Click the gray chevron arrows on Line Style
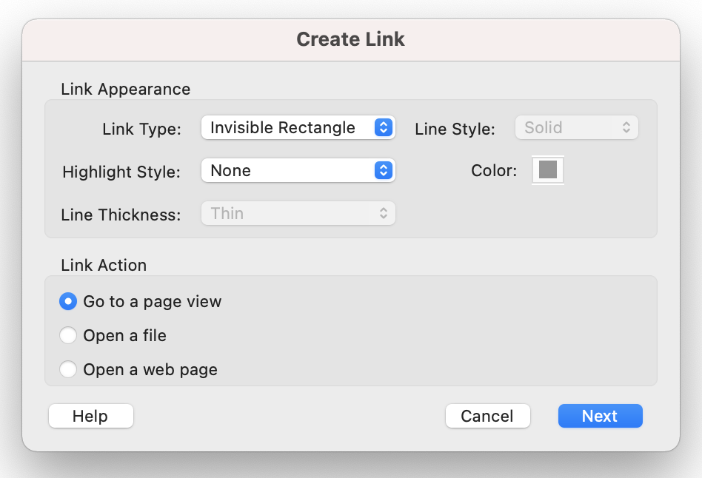The image size is (702, 478). click(626, 127)
